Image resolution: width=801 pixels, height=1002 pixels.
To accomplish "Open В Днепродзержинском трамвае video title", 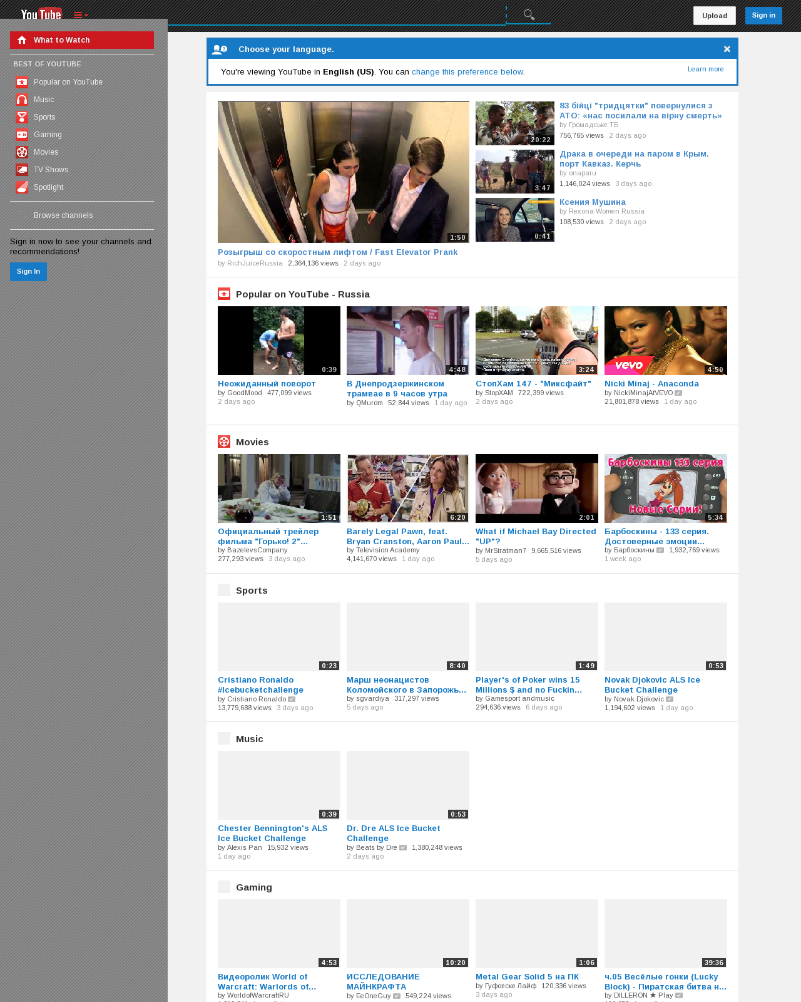I will 397,389.
